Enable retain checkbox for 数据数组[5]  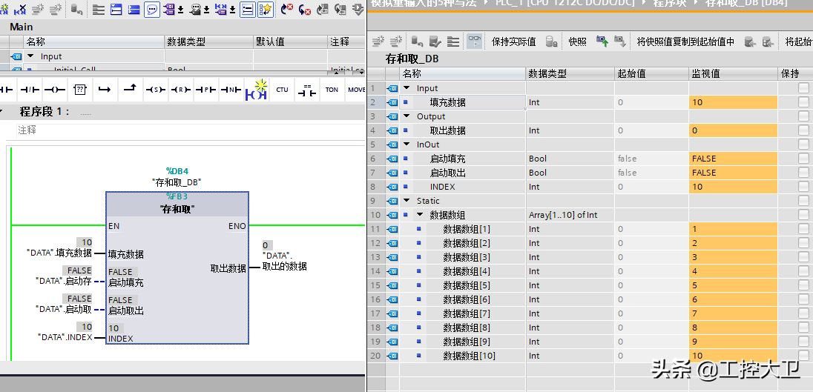pos(803,285)
